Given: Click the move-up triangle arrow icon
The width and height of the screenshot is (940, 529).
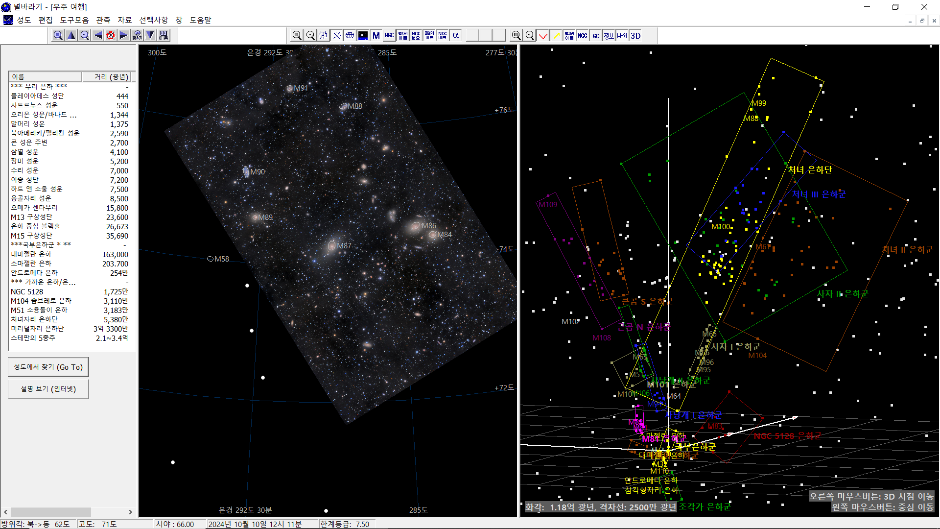Looking at the screenshot, I should (71, 35).
